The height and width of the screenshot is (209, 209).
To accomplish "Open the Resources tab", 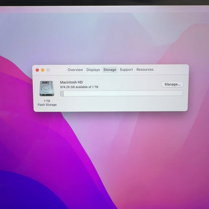I will pyautogui.click(x=145, y=69).
